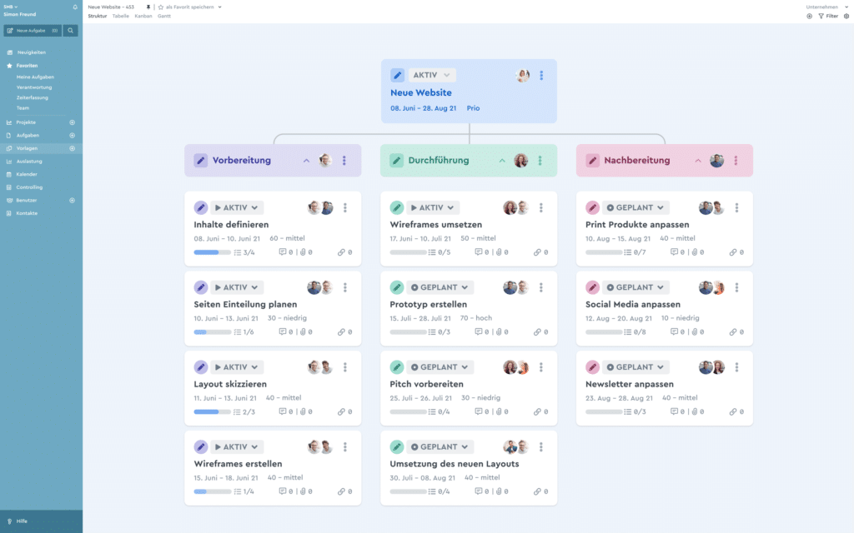This screenshot has height=533, width=854.
Task: Switch to the Gantt view tab
Action: pyautogui.click(x=164, y=16)
